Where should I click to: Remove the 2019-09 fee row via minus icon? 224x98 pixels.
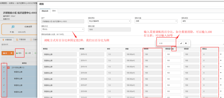point(221,73)
